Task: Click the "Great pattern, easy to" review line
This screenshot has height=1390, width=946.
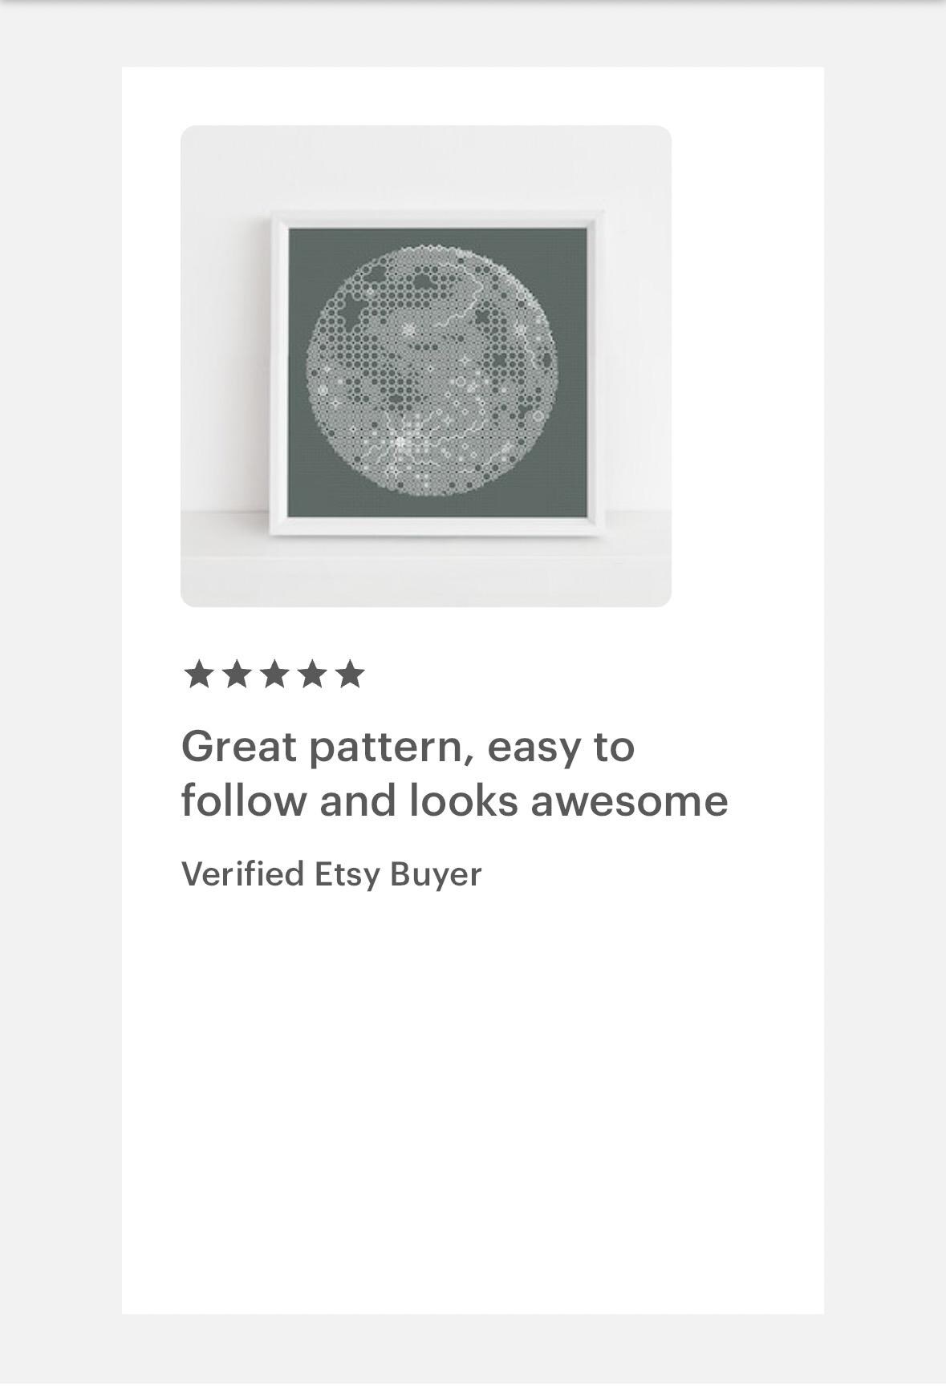Action: pos(408,748)
